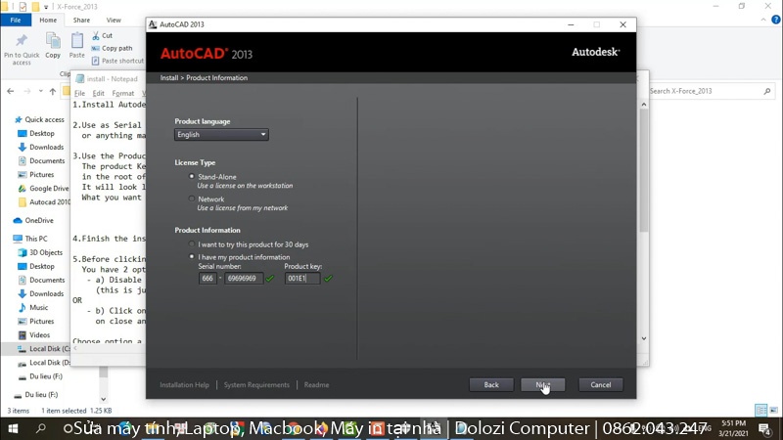Open the System Requirements link
The width and height of the screenshot is (783, 440).
click(x=256, y=385)
